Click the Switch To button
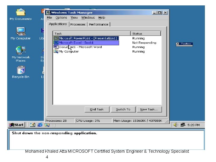Screen dimensions: 216x162 coord(123,109)
